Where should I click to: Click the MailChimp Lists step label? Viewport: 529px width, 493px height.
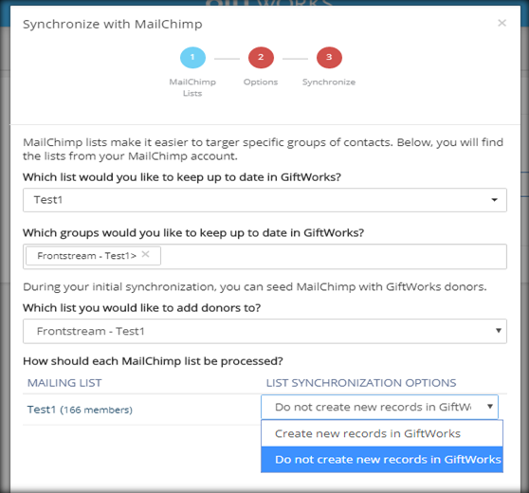coord(192,87)
